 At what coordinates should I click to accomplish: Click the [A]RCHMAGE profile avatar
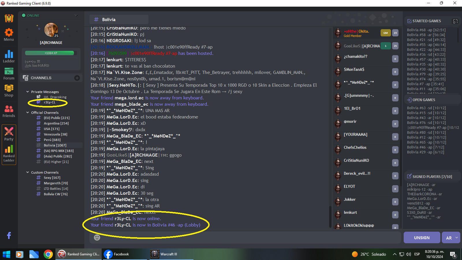tap(51, 30)
